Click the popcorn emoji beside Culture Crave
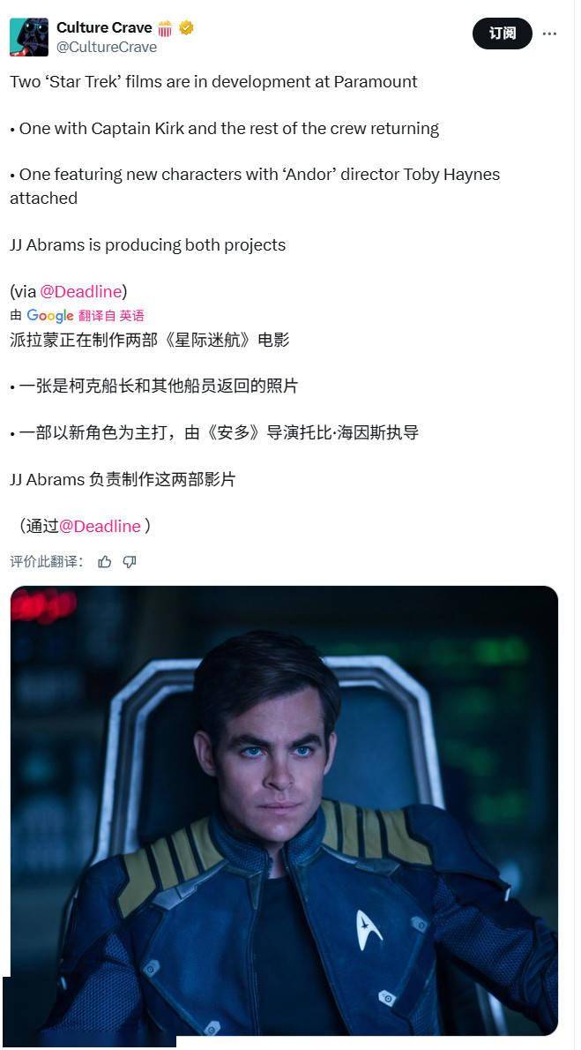This screenshot has height=1050, width=581. point(166,28)
